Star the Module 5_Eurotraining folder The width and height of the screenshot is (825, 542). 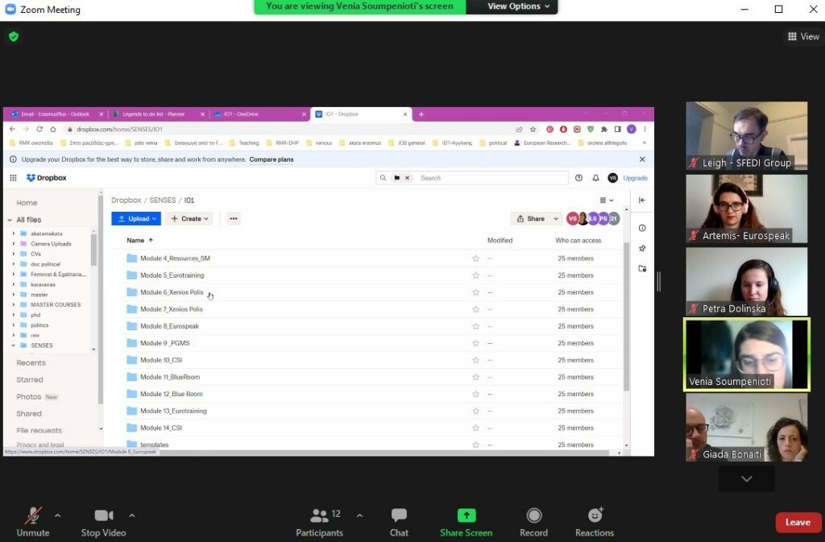(x=475, y=275)
